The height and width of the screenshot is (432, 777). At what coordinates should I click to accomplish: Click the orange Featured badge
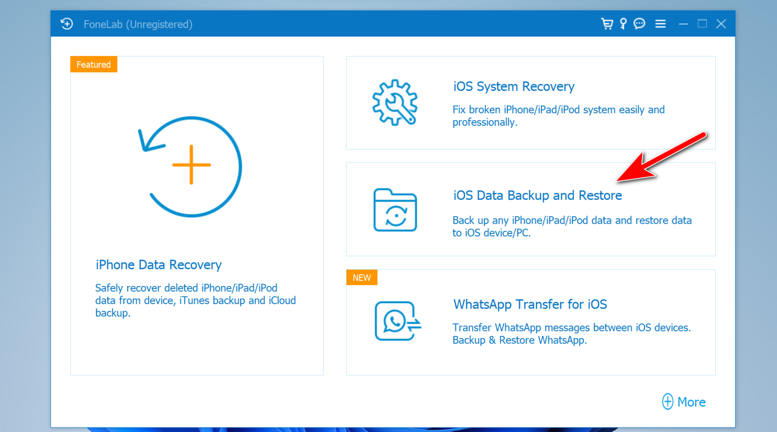[93, 64]
